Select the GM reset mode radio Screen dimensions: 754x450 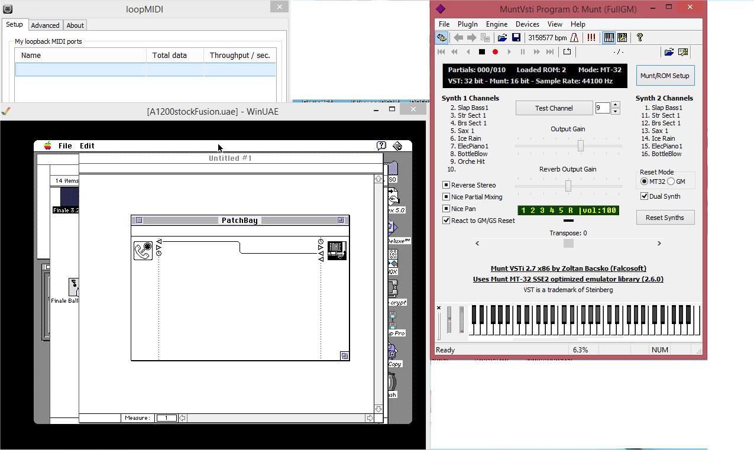[671, 182]
